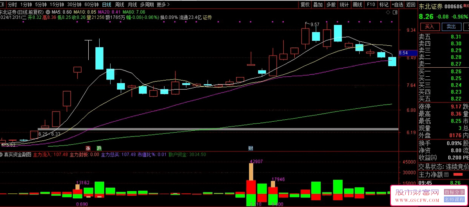
Task: Click the 标记 mark button
Action: 384,5
